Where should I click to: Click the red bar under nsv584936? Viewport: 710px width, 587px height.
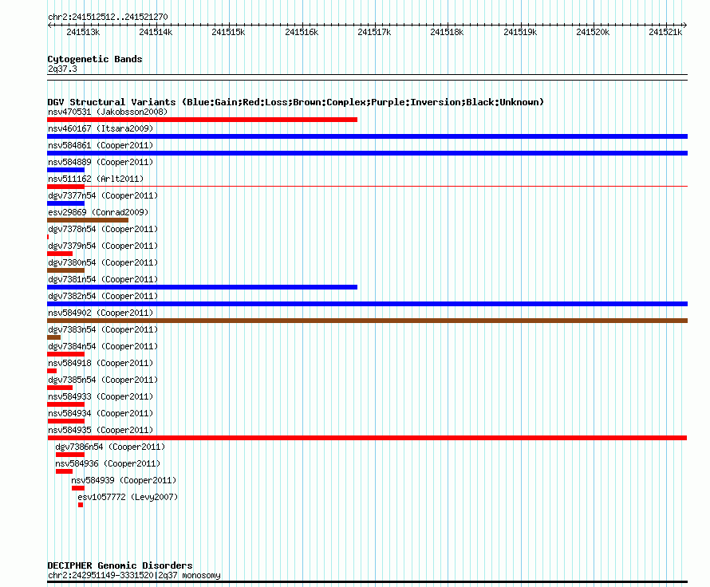pyautogui.click(x=65, y=471)
